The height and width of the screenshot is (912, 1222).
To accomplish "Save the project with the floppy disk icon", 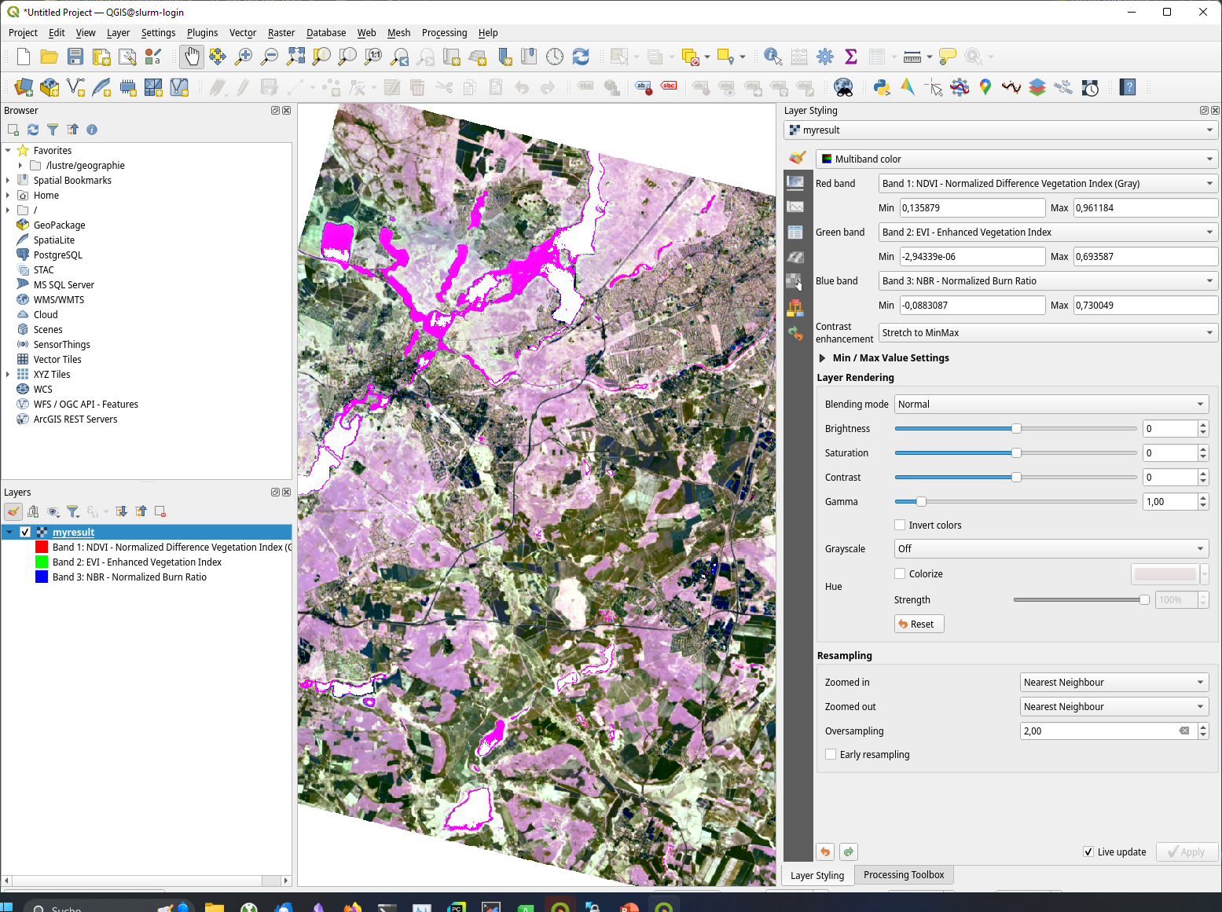I will click(75, 57).
